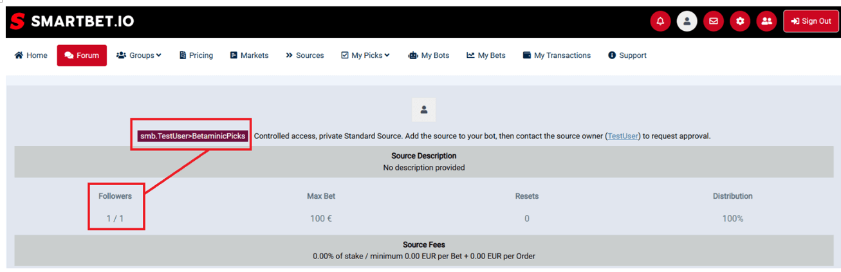
Task: Open My Bets statistics
Action: [x=486, y=55]
